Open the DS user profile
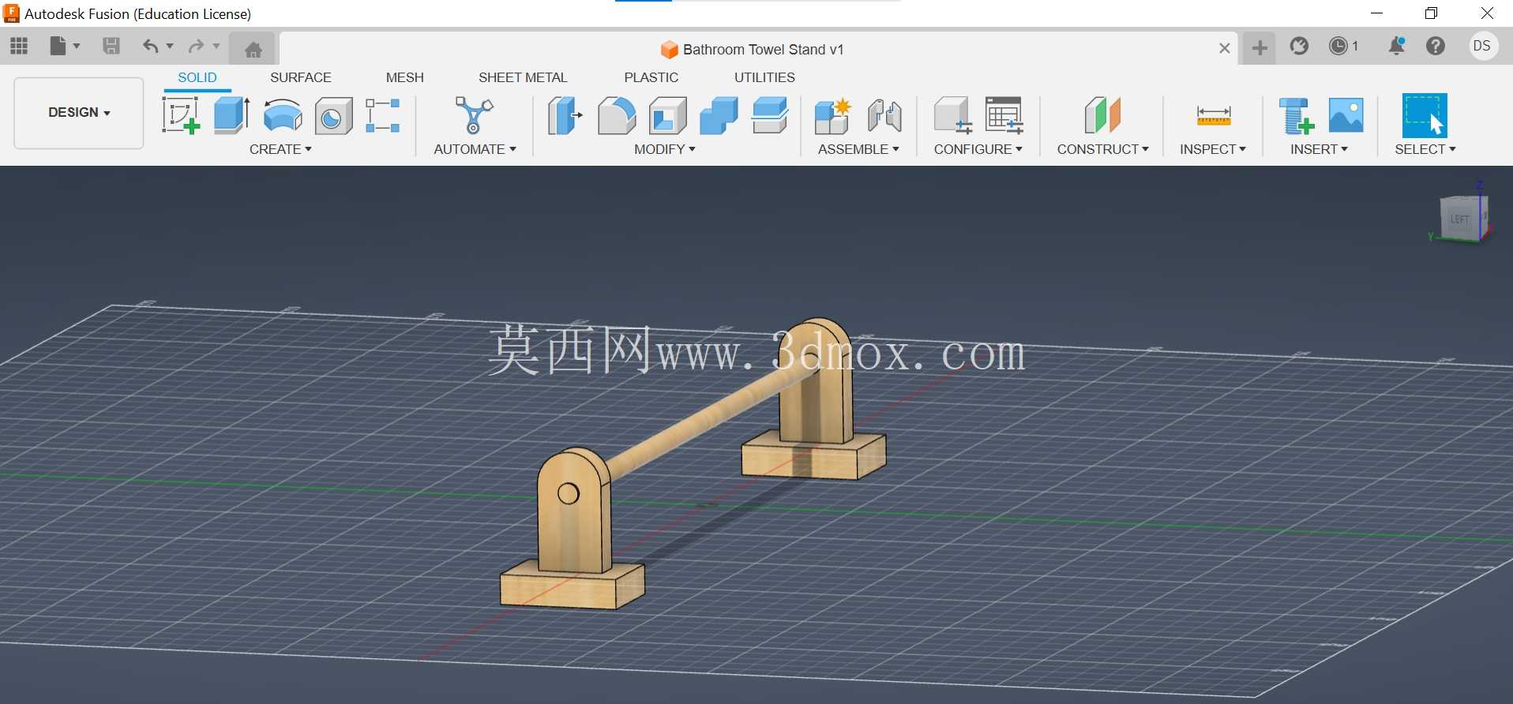Image resolution: width=1513 pixels, height=704 pixels. click(1482, 47)
